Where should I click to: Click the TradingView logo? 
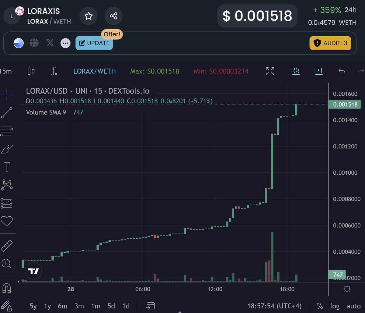33,271
